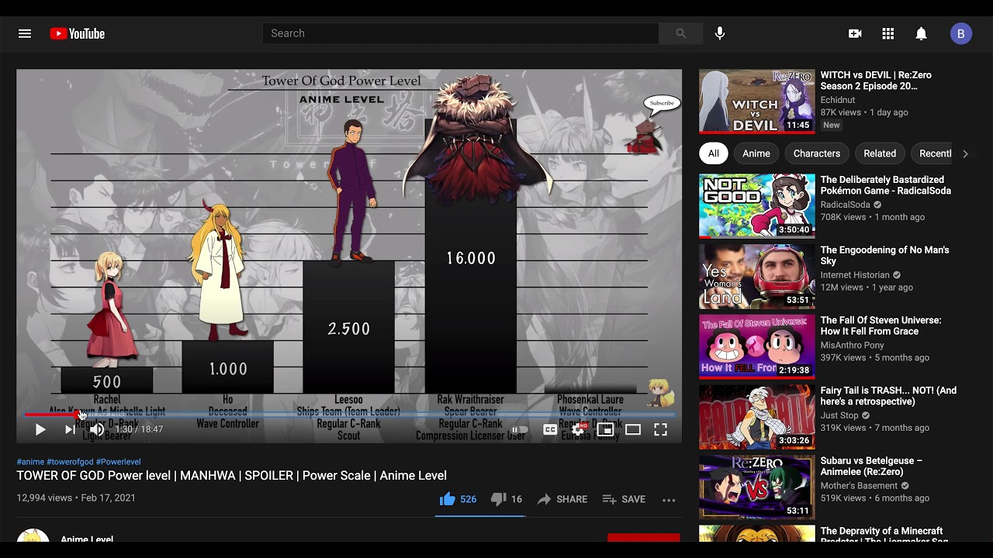
Task: Play the video
Action: coord(40,429)
